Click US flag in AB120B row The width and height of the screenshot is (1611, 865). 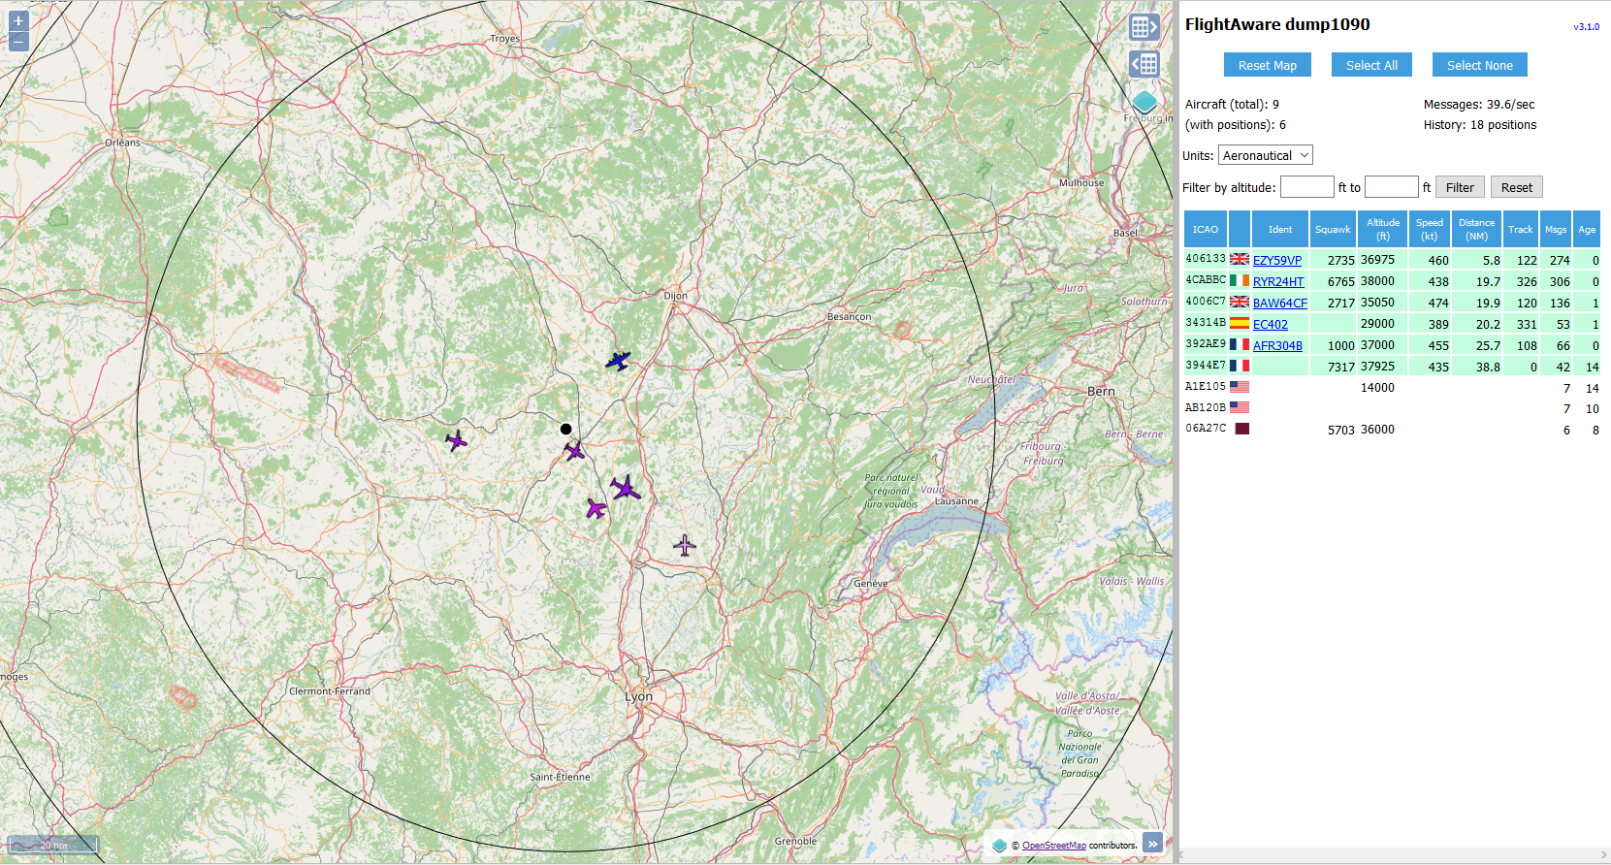1240,408
